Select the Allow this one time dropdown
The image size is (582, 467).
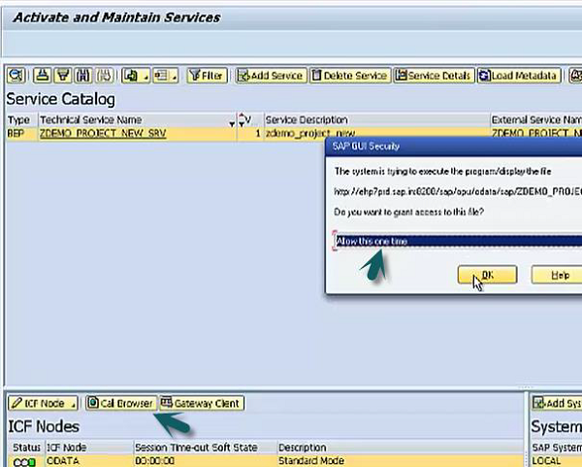coord(459,241)
